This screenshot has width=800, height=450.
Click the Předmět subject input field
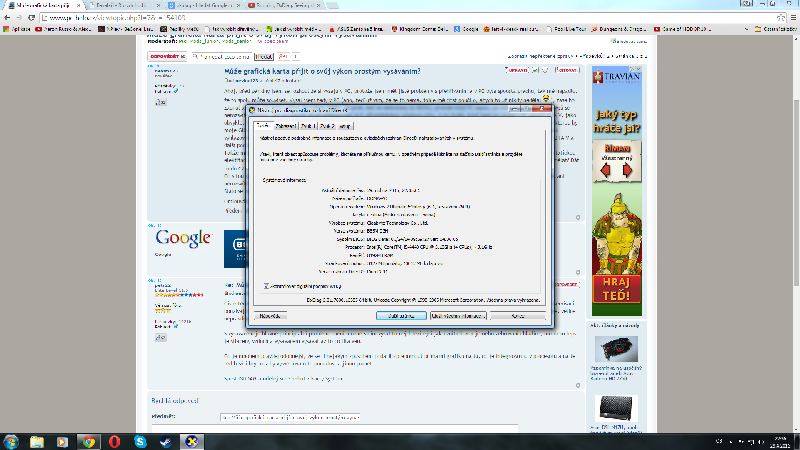pos(290,417)
